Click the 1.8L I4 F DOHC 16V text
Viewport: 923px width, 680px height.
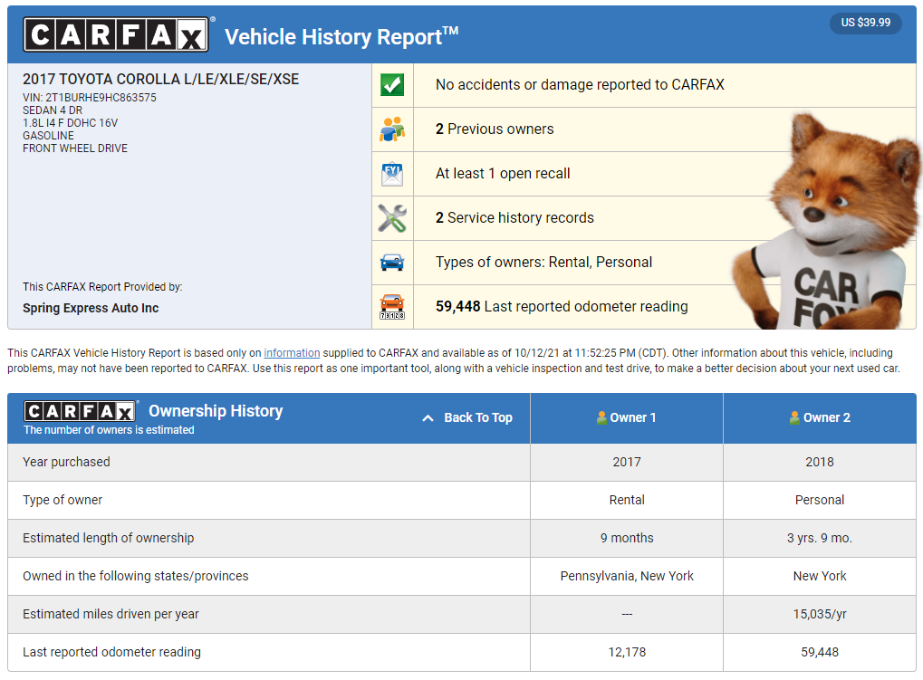[x=70, y=123]
